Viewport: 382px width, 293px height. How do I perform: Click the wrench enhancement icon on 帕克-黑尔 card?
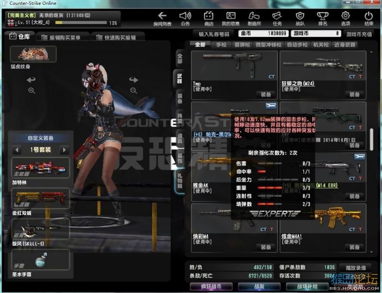[271, 106]
